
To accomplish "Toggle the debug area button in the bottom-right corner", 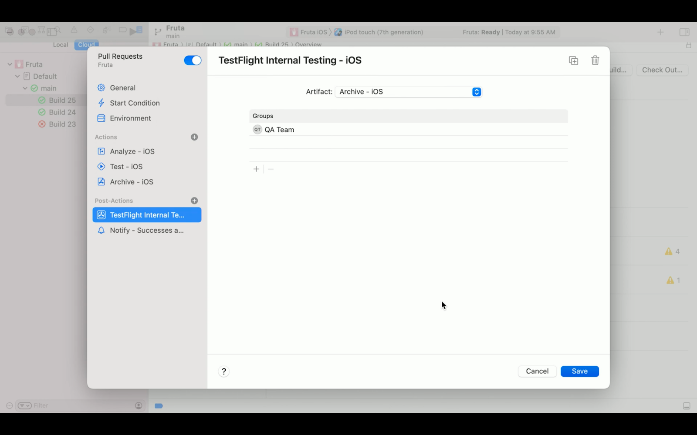I will [687, 406].
